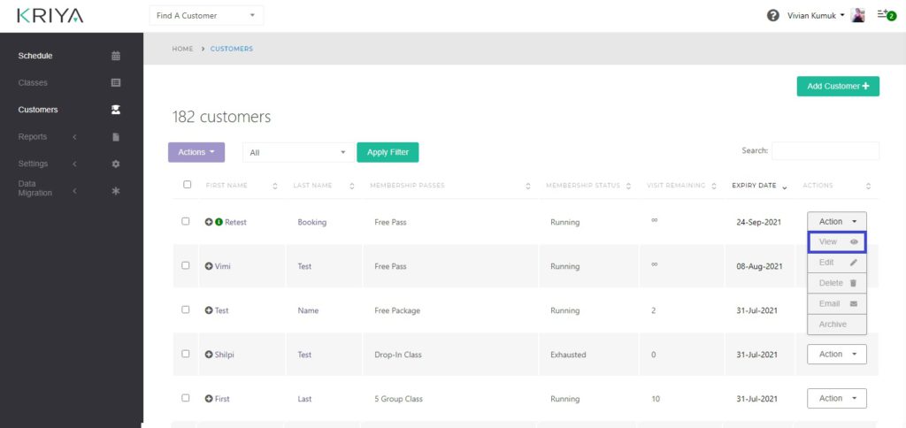Click the green info icon beside Retest
The image size is (906, 428).
[x=219, y=222]
